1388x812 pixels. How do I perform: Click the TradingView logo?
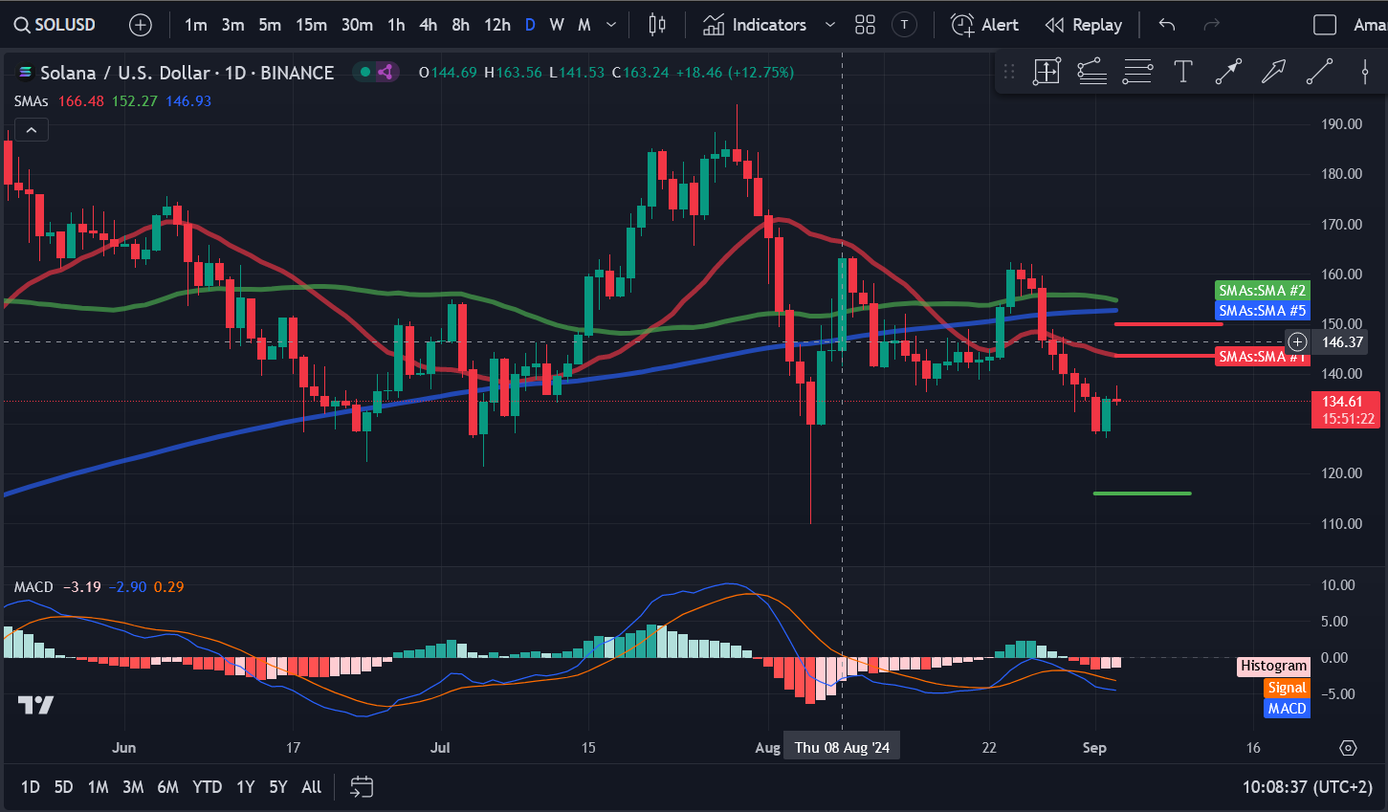coord(35,706)
